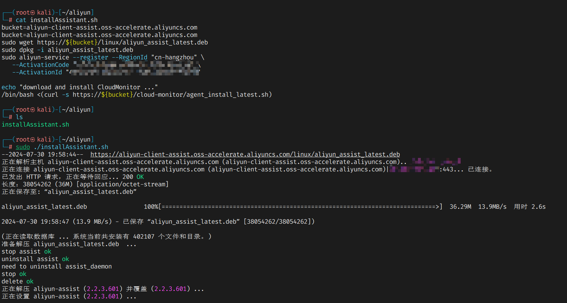Click the 'need to uninstall assist_daemon' line
Image resolution: width=567 pixels, height=303 pixels.
pos(57,266)
